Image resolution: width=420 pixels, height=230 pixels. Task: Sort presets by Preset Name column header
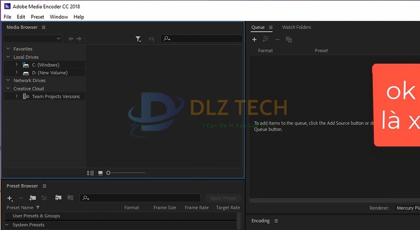[x=20, y=208]
